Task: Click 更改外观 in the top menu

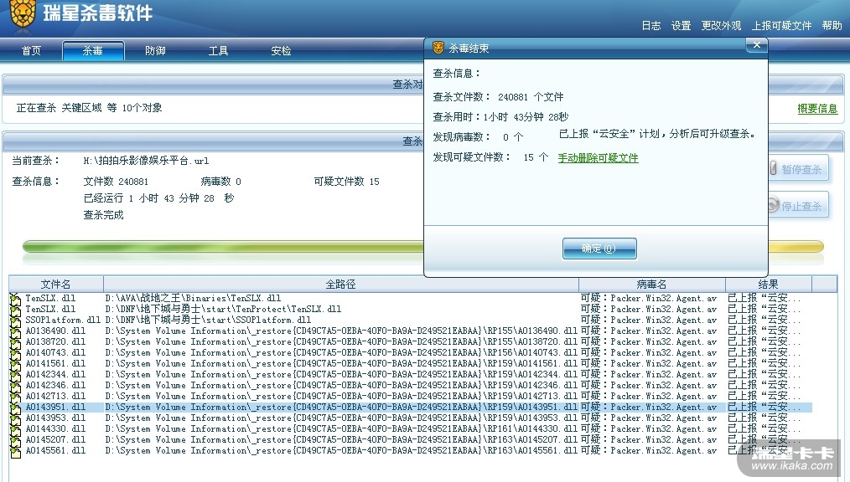Action: [x=721, y=25]
